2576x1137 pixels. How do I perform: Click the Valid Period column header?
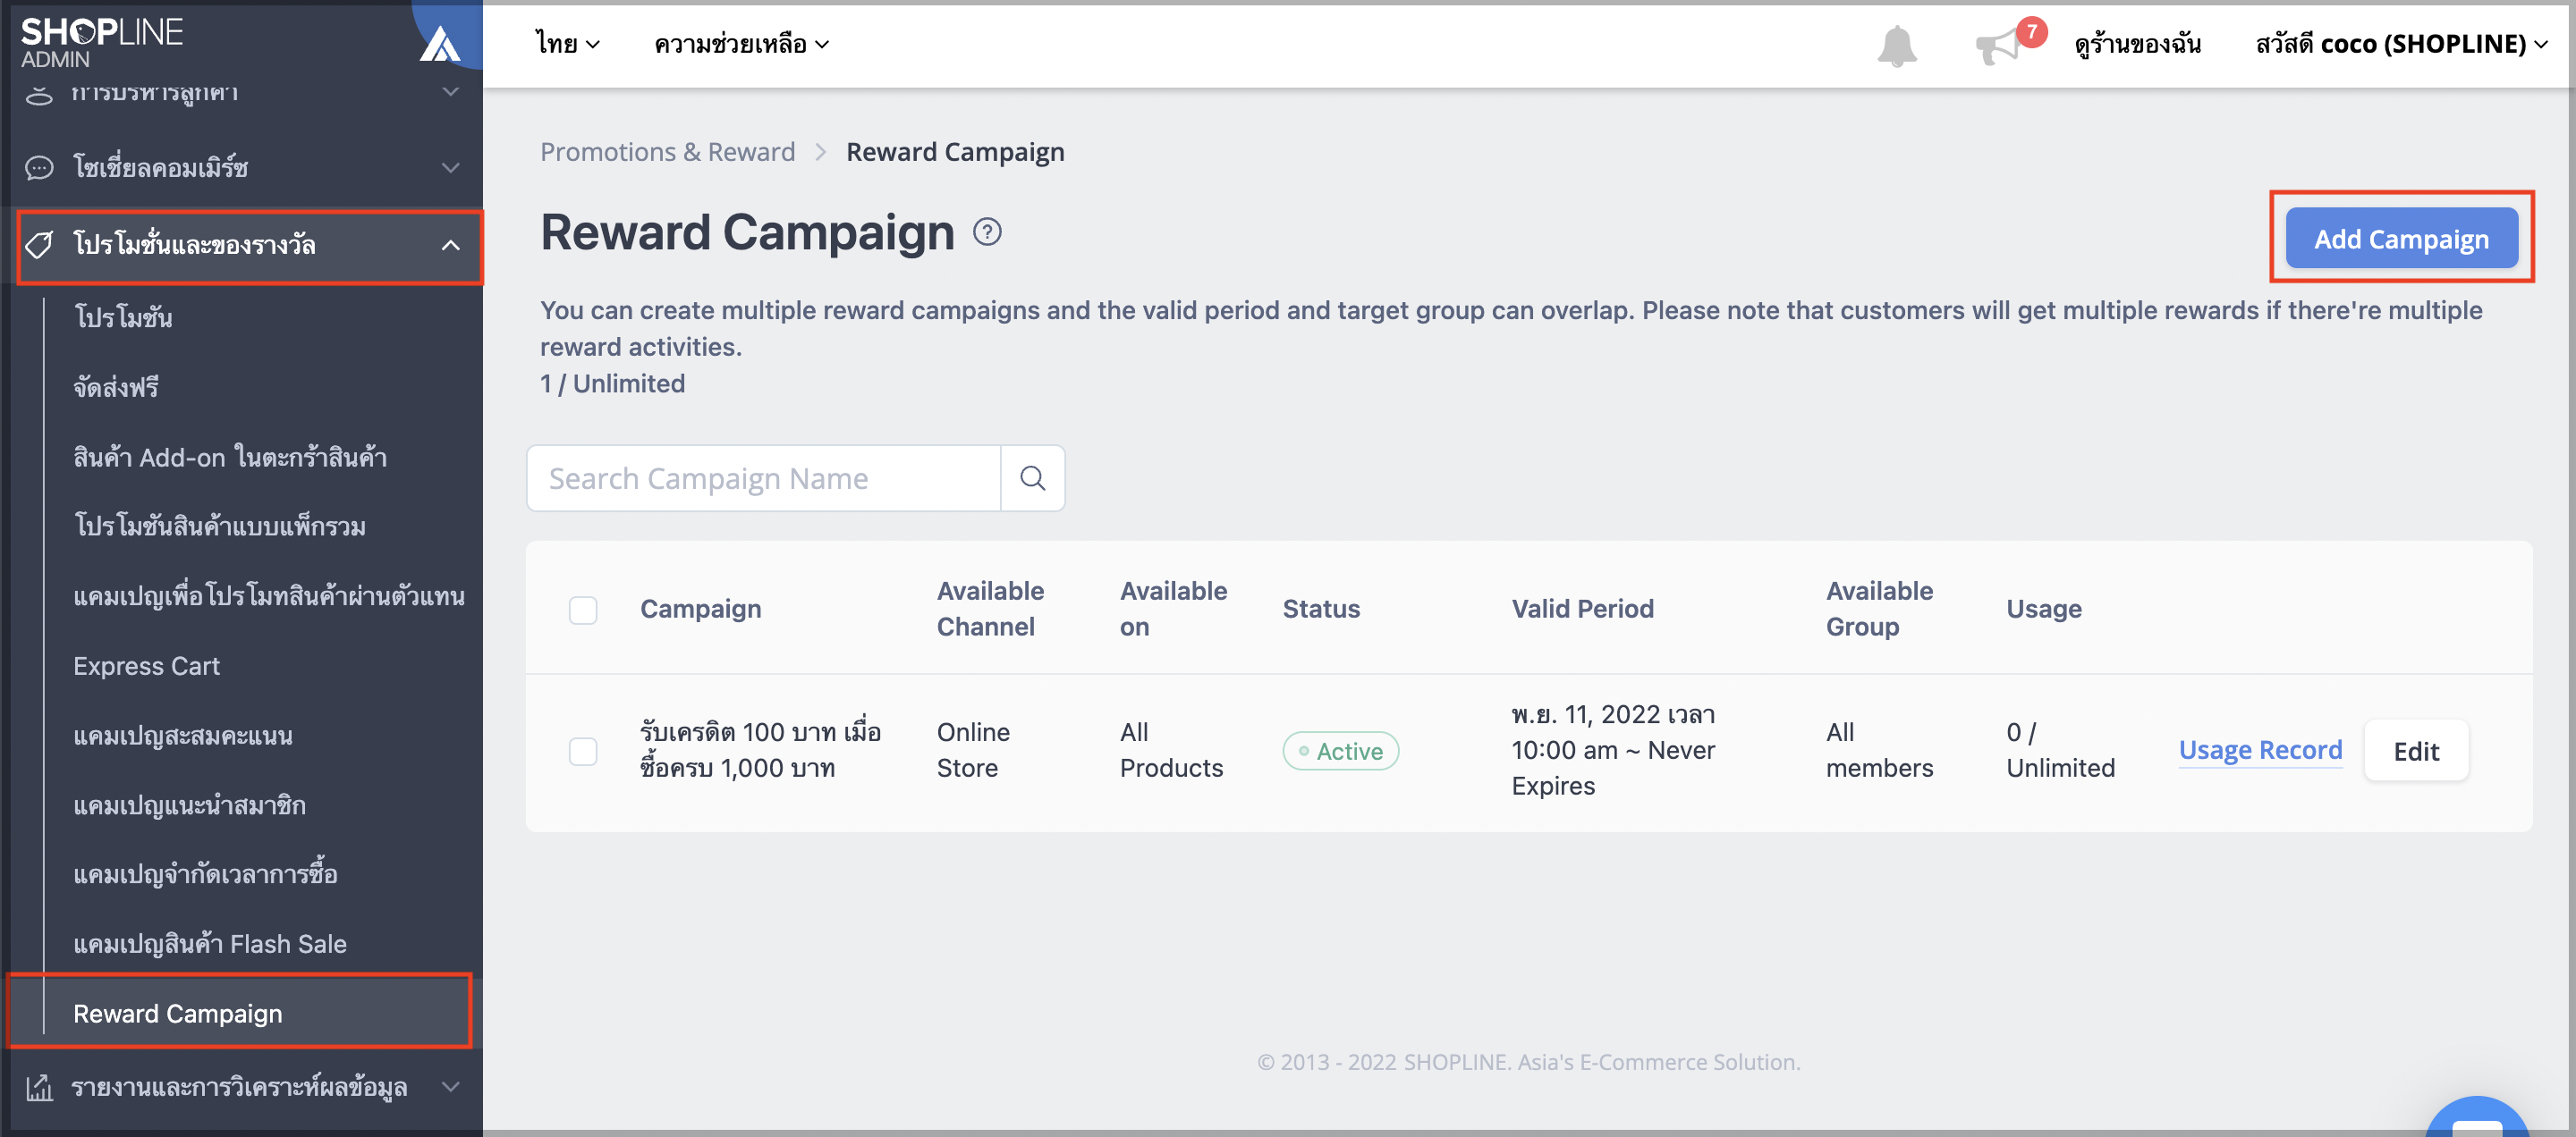(1582, 609)
